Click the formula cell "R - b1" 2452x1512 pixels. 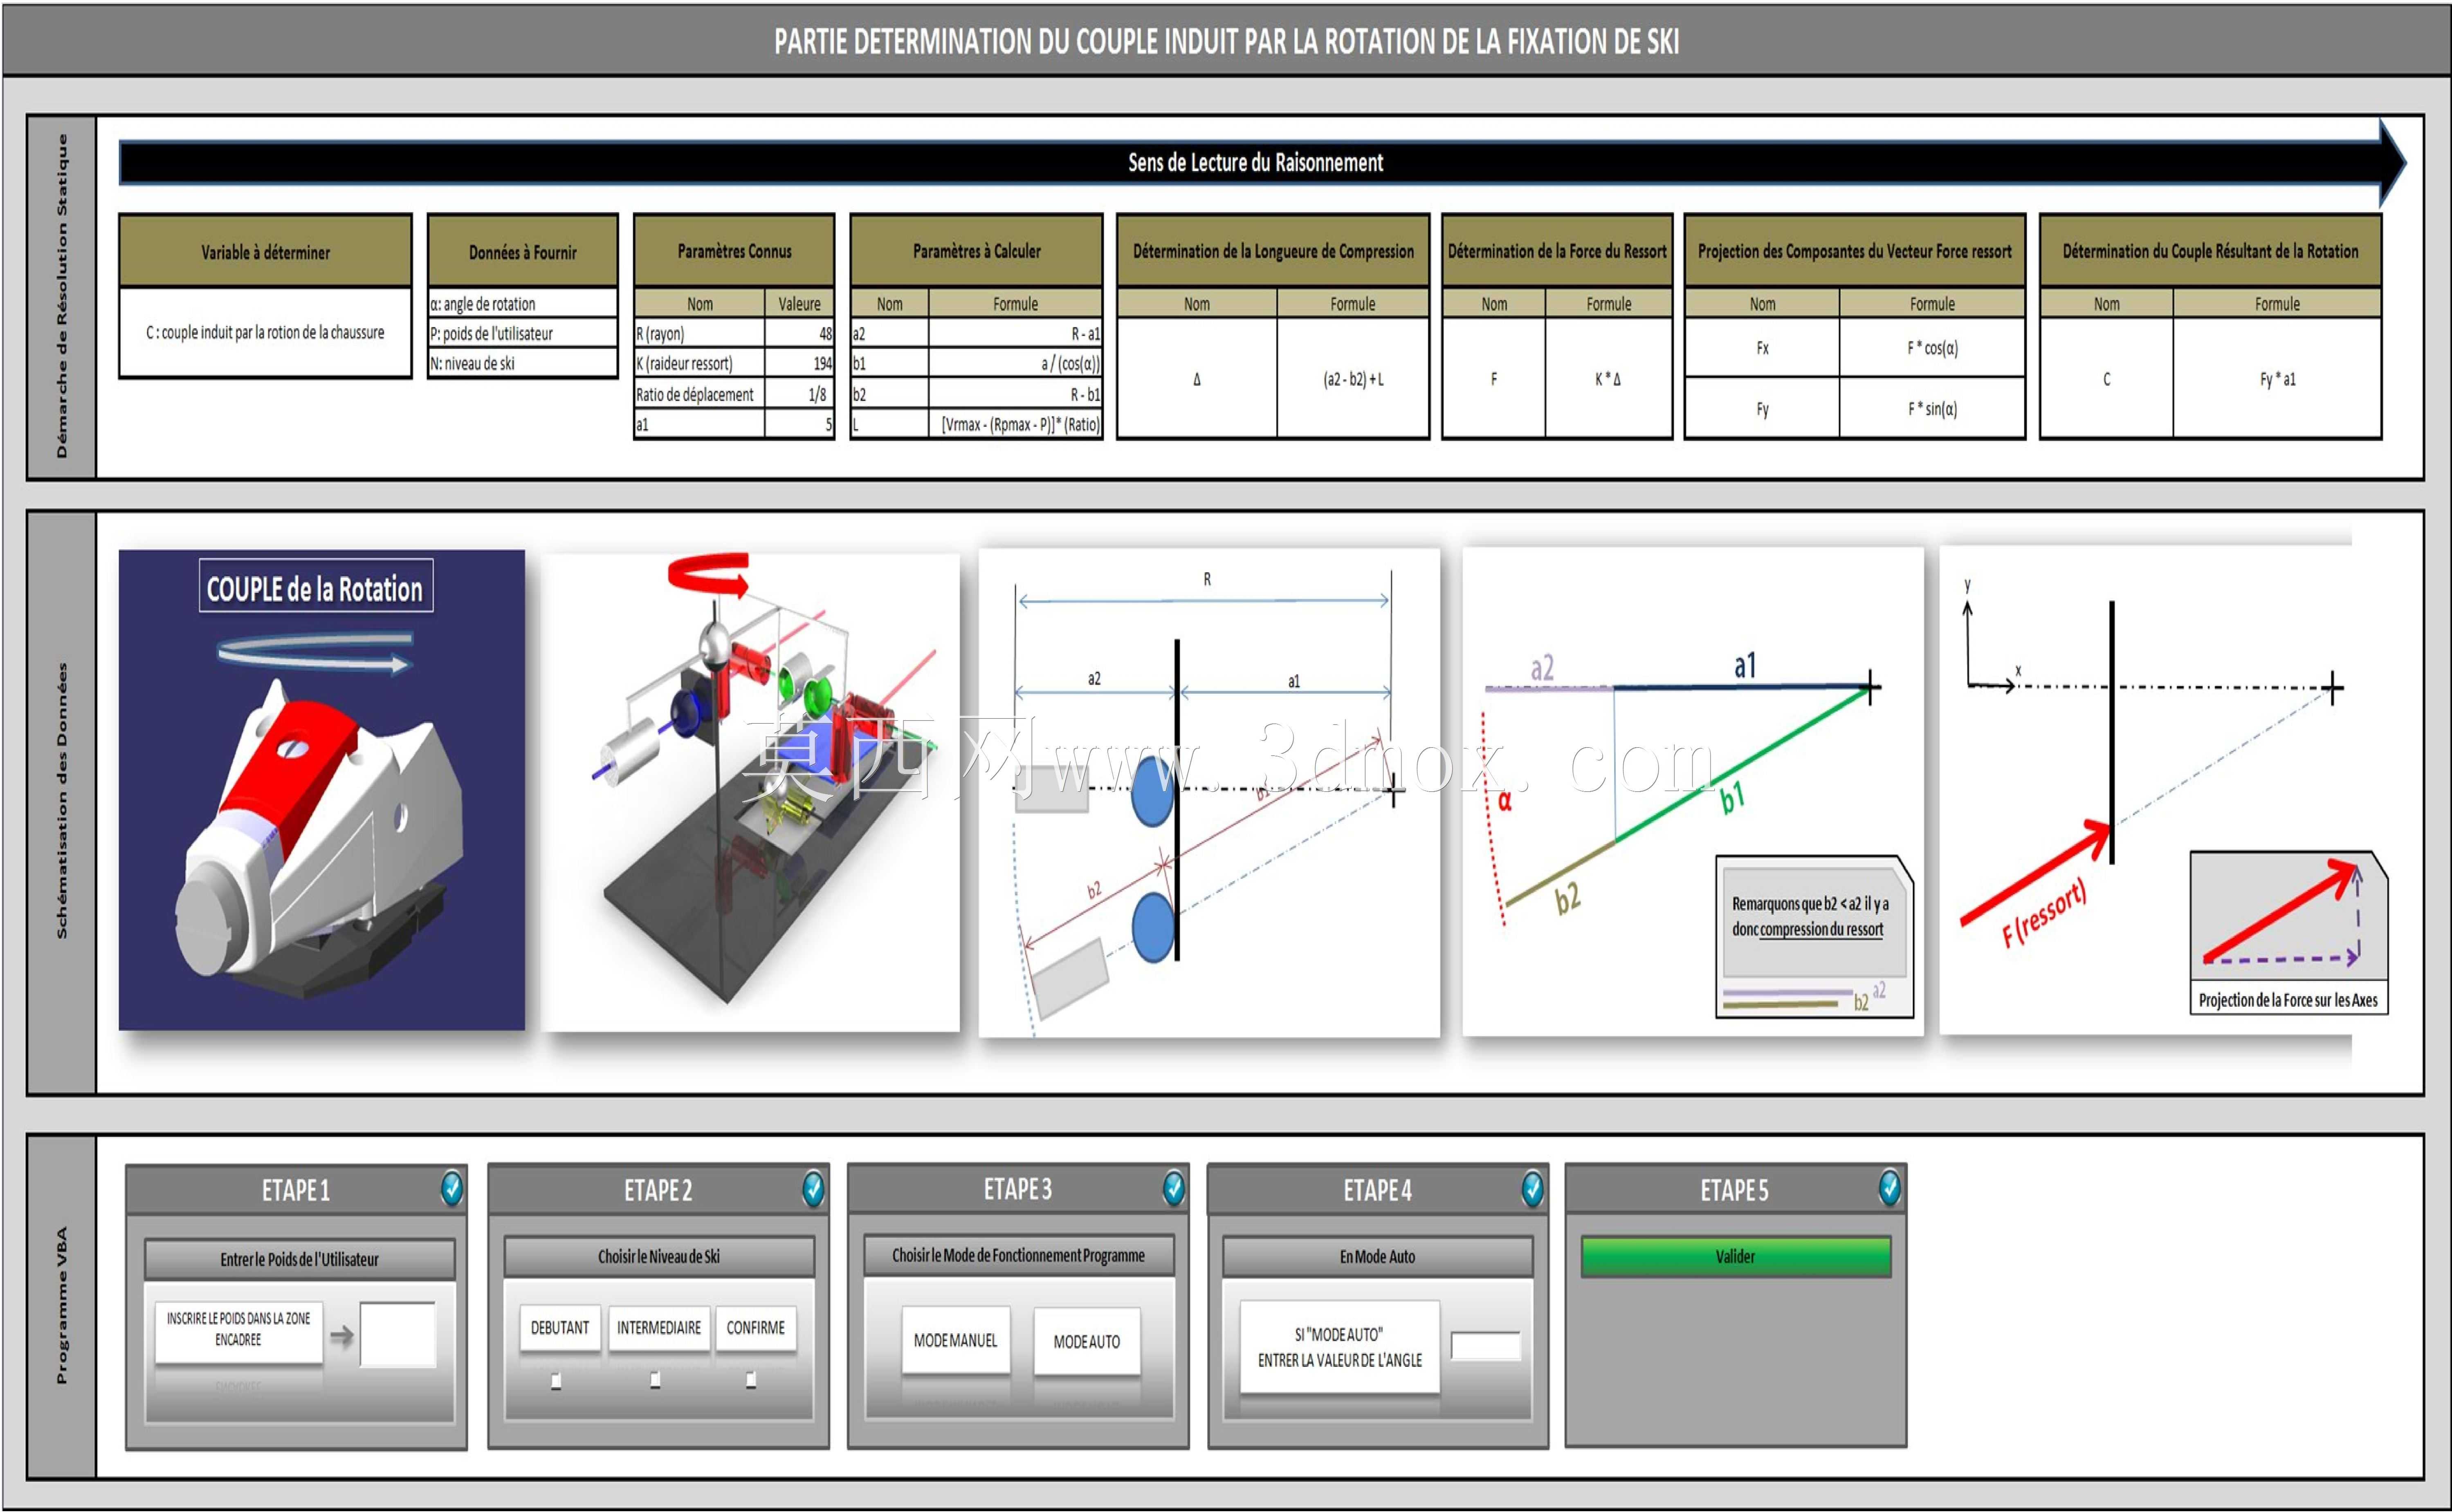(1015, 394)
